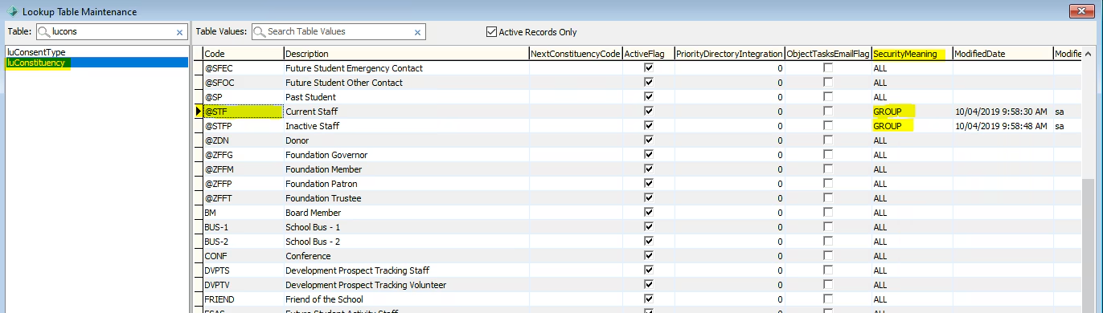Check ObjectTasksEmailFlag for Inactive Staff row
The height and width of the screenshot is (313, 1103).
pos(828,126)
